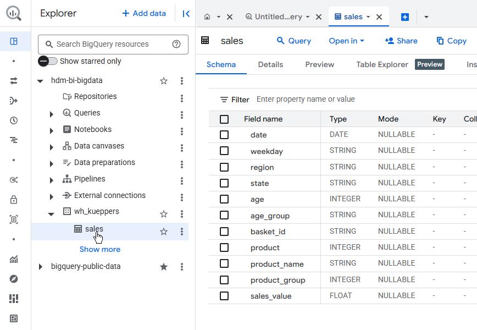Open actions menu for Repositories
477x330 pixels.
(x=182, y=98)
